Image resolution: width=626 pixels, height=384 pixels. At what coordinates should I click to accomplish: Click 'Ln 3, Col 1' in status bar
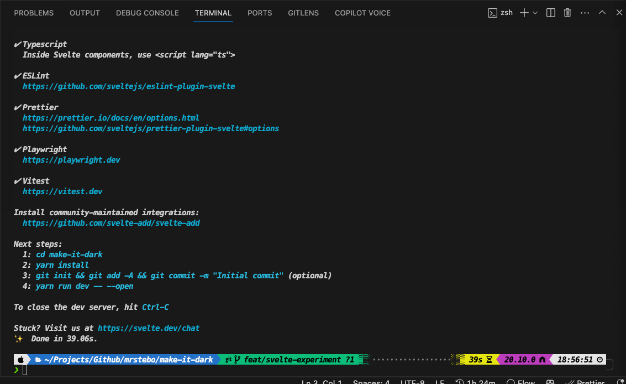coord(322,381)
